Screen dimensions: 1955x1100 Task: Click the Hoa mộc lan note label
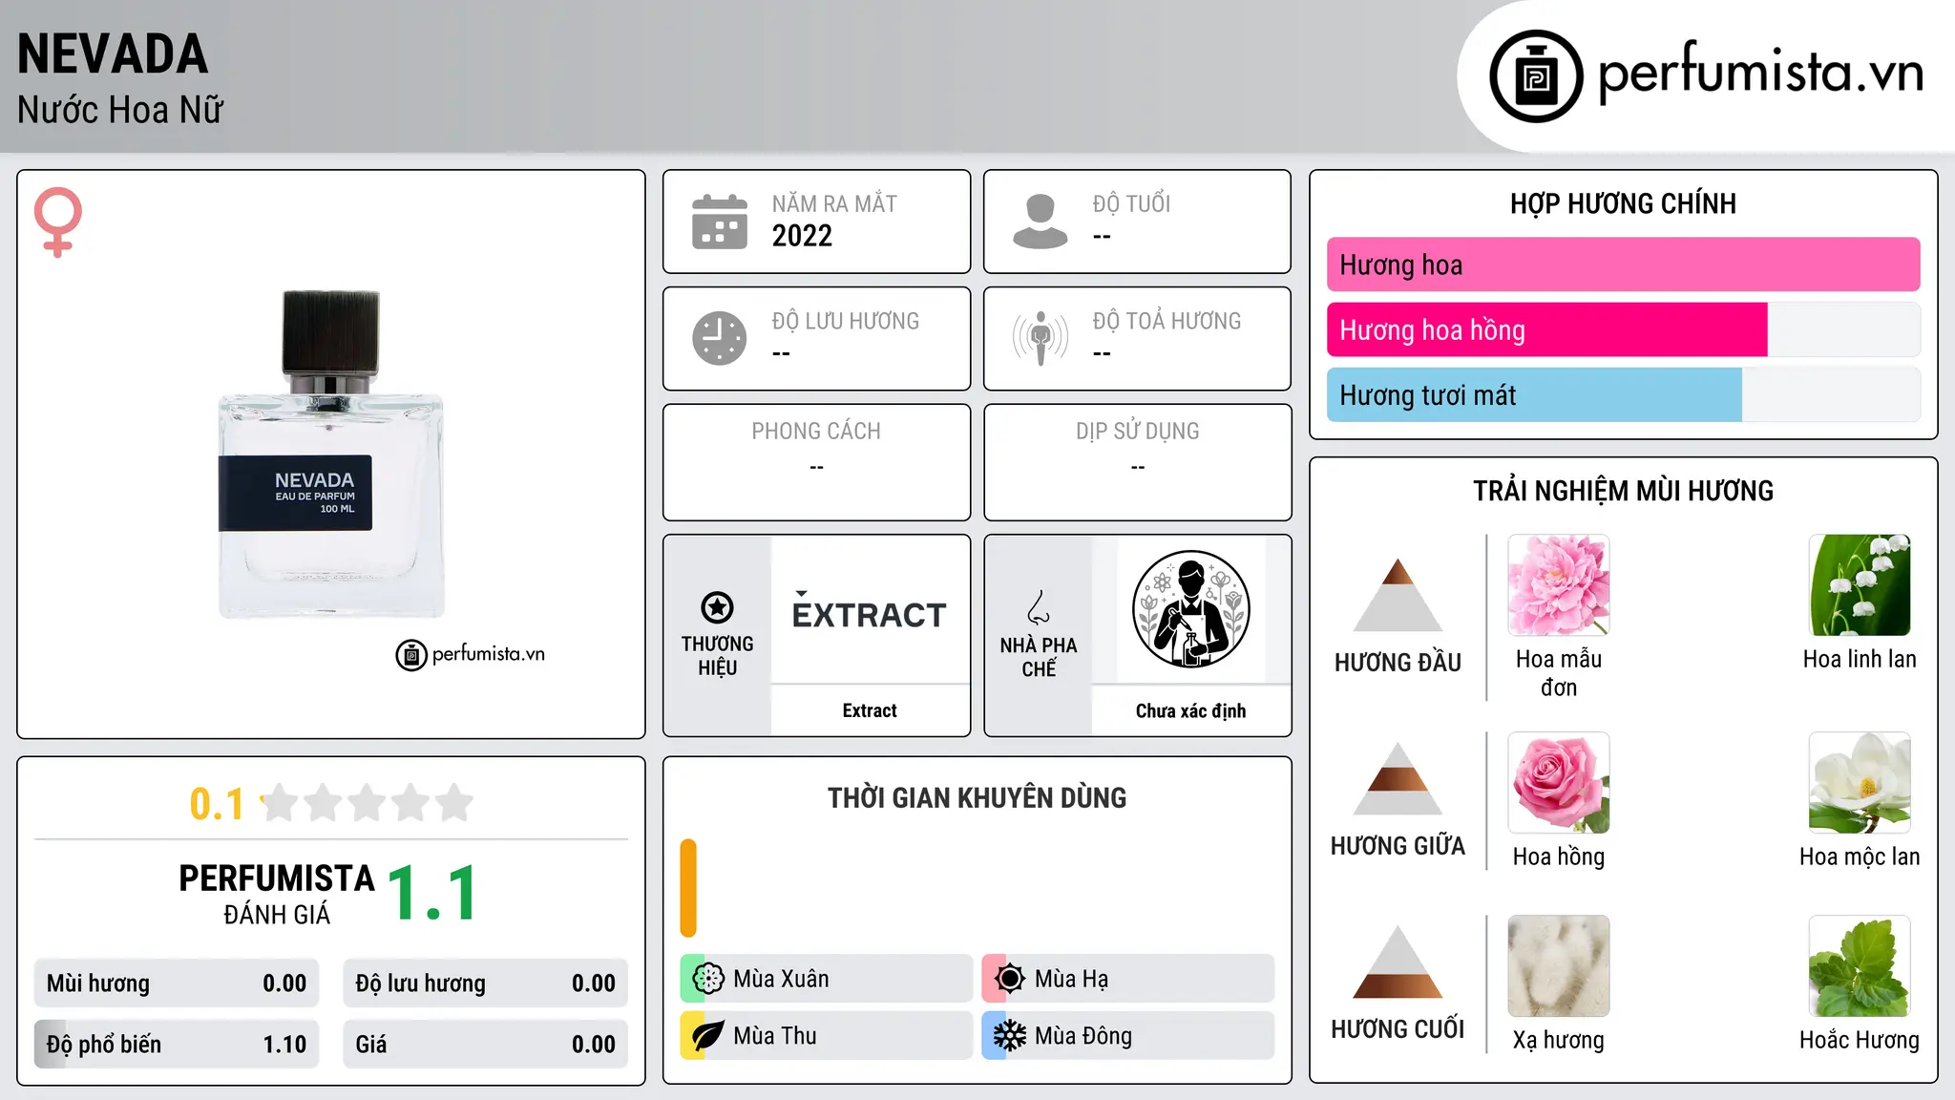click(1860, 857)
